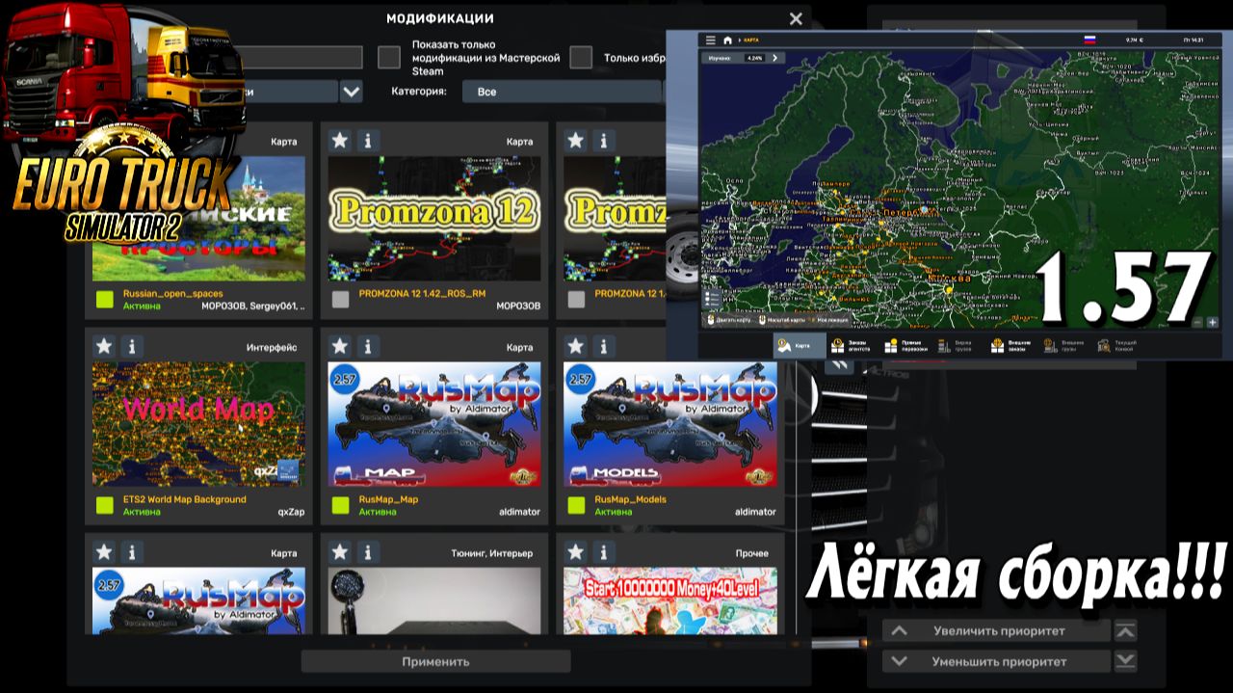The height and width of the screenshot is (693, 1233).
Task: Zoom out the map with minus button
Action: [1197, 323]
